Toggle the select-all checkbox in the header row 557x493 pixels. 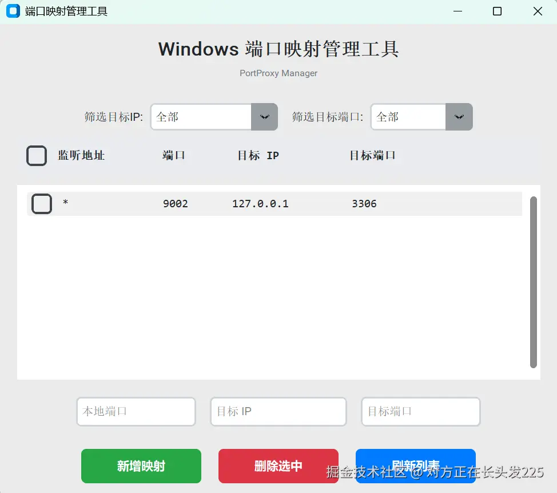[36, 155]
